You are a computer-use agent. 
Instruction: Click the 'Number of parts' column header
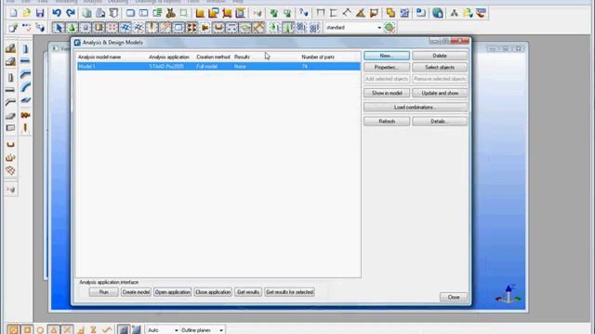point(318,57)
